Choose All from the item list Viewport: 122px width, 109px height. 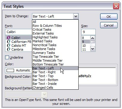(55, 22)
